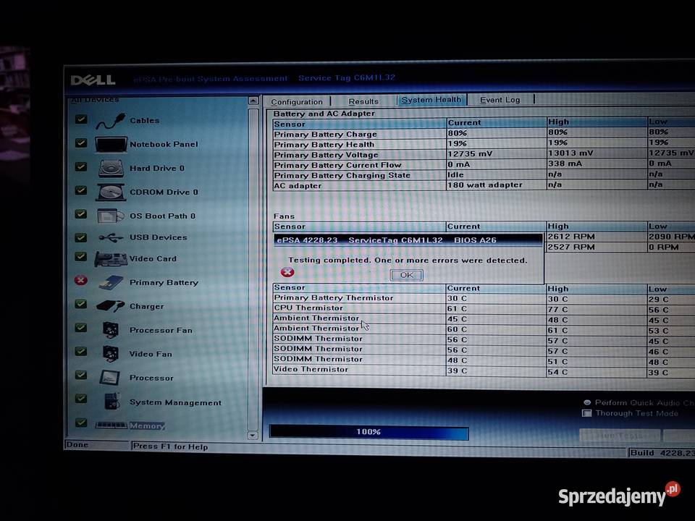Screen dimensions: 695x521
Task: Click the Dell logo
Action: pos(93,80)
